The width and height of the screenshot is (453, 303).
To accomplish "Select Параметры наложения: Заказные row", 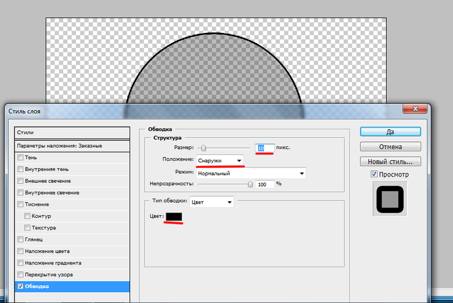I will point(72,146).
